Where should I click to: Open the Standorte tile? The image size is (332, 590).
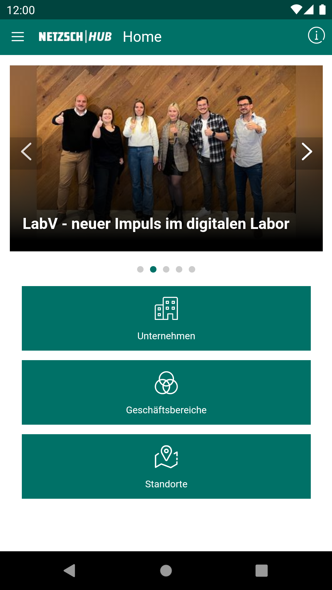pos(166,466)
